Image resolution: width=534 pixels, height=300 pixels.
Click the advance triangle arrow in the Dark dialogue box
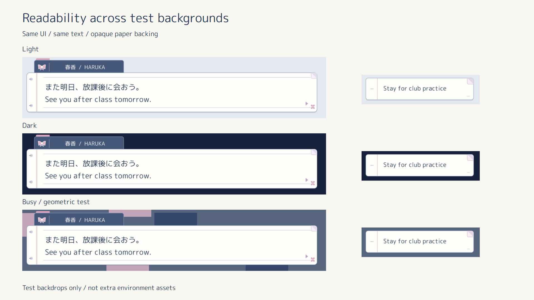click(x=307, y=180)
